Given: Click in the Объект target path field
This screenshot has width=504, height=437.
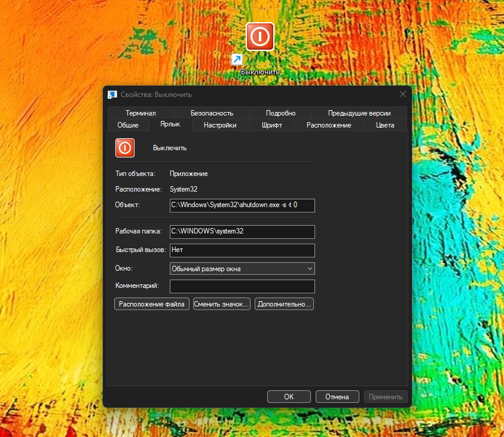Looking at the screenshot, I should tap(242, 205).
